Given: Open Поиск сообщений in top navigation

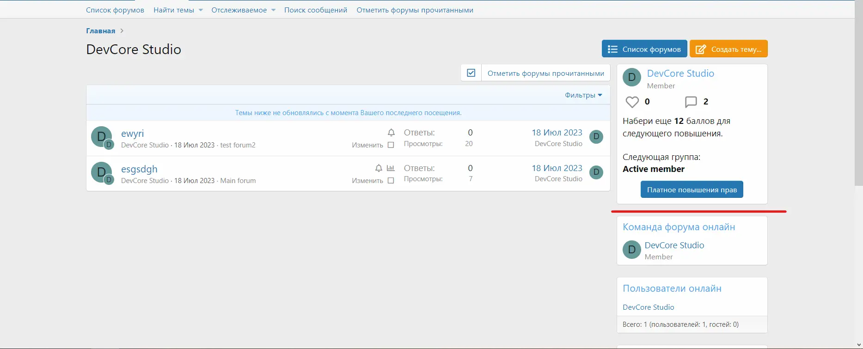Looking at the screenshot, I should (x=315, y=10).
